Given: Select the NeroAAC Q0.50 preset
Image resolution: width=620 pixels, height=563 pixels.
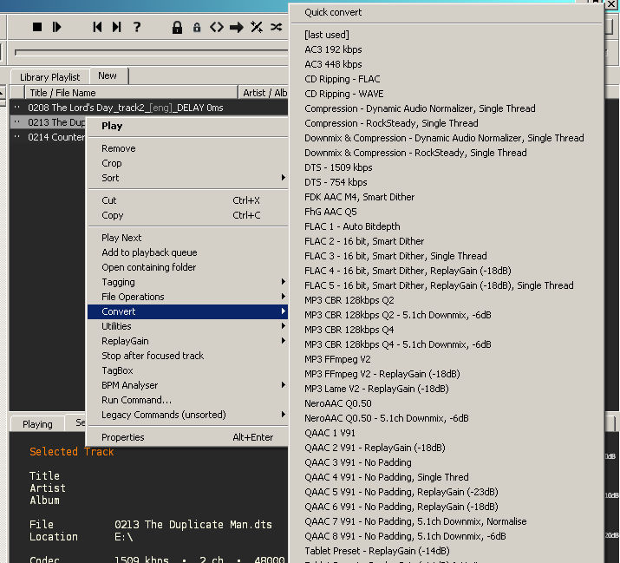Looking at the screenshot, I should pos(446,403).
